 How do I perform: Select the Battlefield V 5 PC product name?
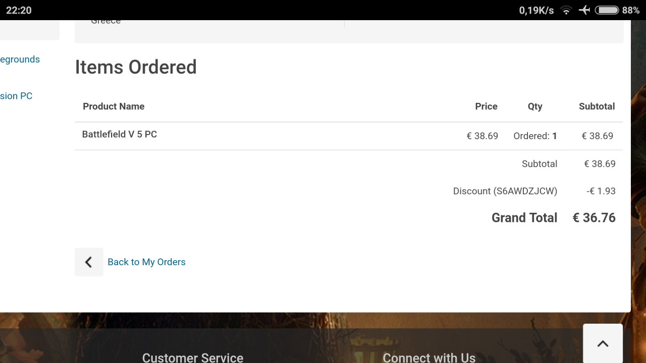[120, 134]
